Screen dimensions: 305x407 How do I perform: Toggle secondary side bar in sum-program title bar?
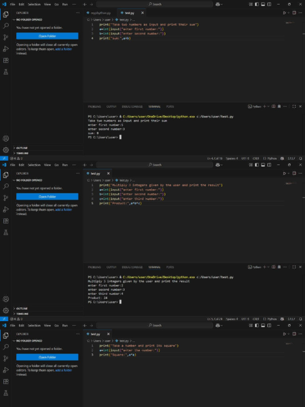click(x=270, y=4)
